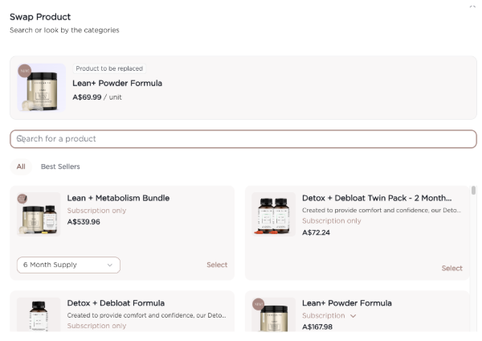Click the badge on bottom Lean+ Powder image

coord(258,304)
